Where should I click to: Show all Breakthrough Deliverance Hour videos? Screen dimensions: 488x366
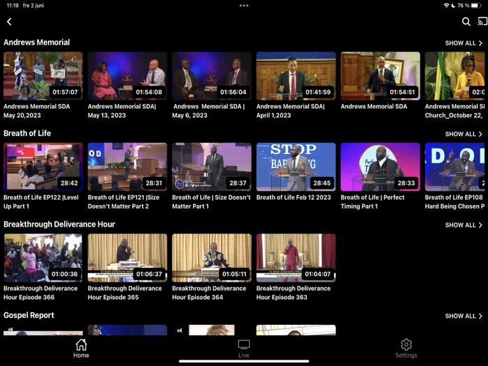point(464,224)
